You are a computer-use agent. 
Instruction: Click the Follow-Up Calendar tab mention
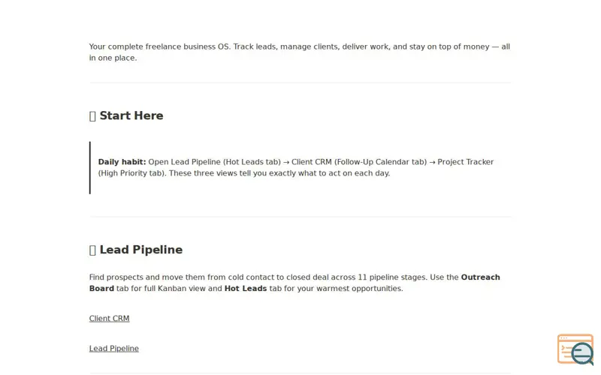click(381, 162)
